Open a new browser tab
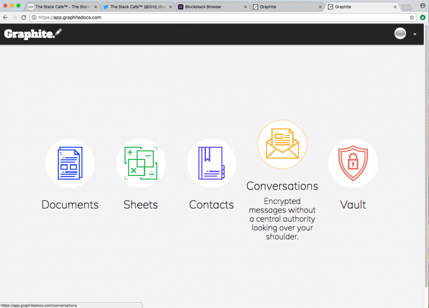The image size is (429, 308). pyautogui.click(x=407, y=7)
